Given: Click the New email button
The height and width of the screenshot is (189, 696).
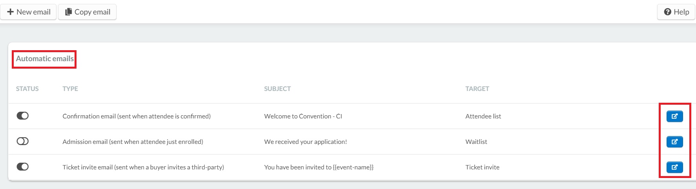Looking at the screenshot, I should tap(28, 12).
